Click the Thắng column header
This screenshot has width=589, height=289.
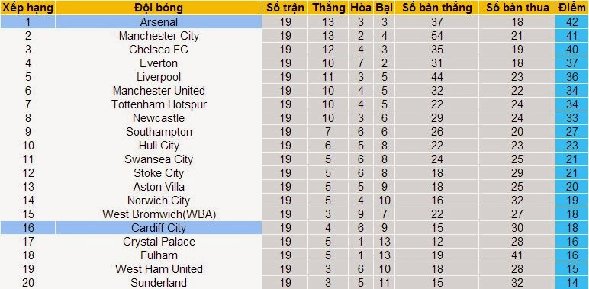[x=328, y=8]
